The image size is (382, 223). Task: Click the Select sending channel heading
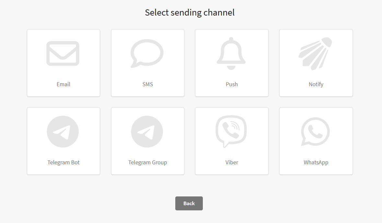point(190,13)
